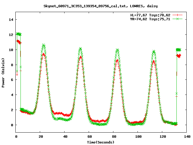Viewport: 193px width, 145px height.
Task: Click the y-axis tick label 2
Action: [x=12, y=110]
